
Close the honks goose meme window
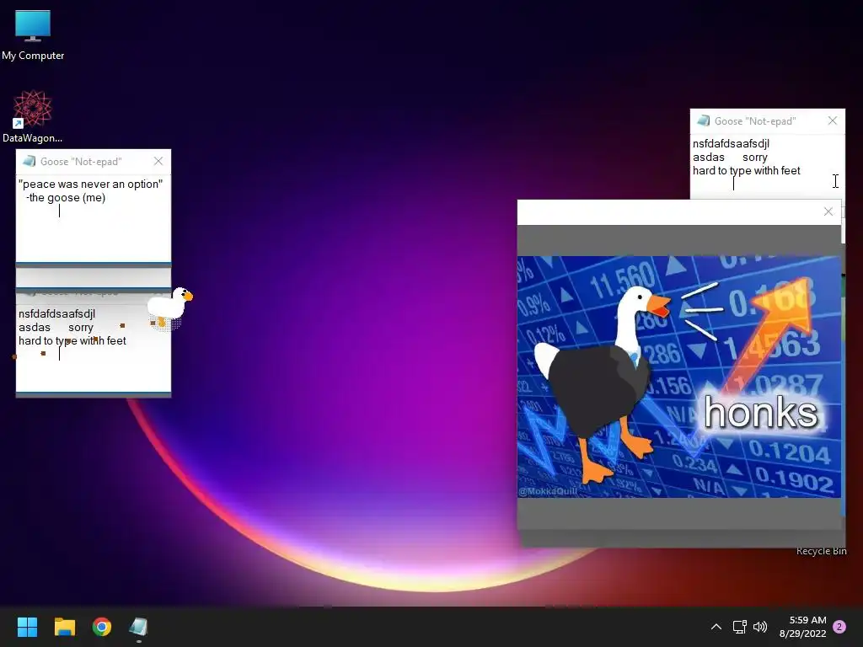(x=828, y=211)
